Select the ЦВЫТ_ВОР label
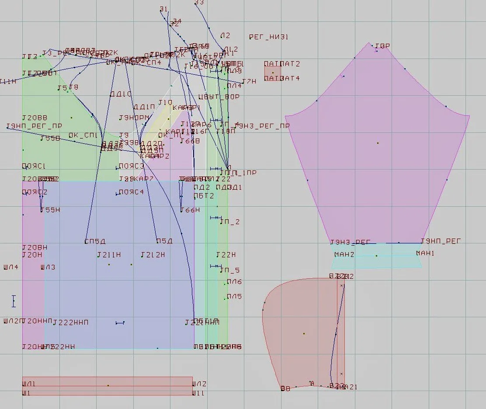Image resolution: width=486 pixels, height=409 pixels. 219,97
